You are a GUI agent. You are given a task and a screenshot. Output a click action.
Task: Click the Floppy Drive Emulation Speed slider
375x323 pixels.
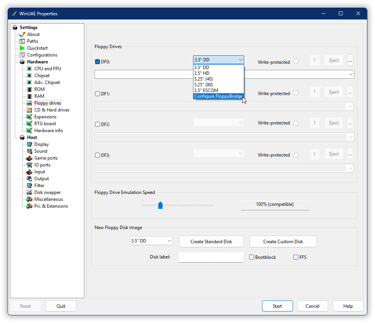point(160,205)
